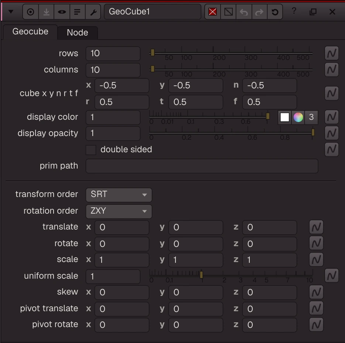Click the download arrow icon in header
Viewport: 345px width, 343px height.
coord(46,12)
